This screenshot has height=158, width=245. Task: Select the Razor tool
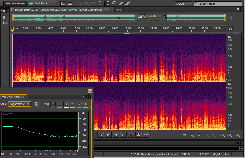pos(86,3)
